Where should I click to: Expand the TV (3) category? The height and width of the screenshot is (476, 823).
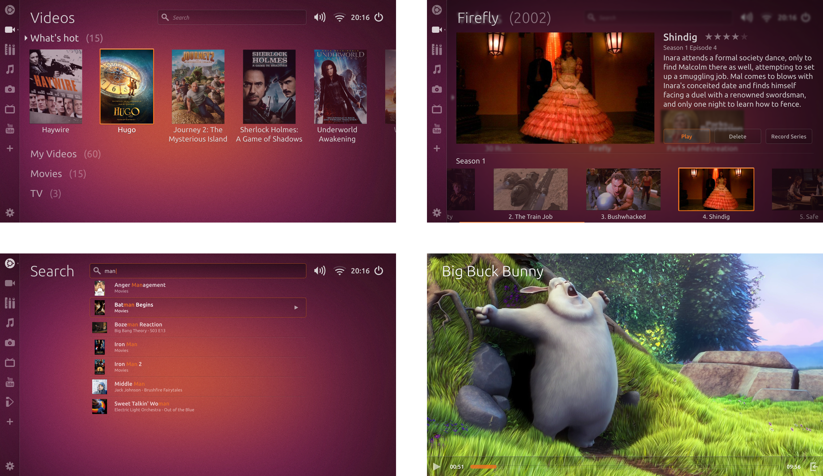coord(46,193)
